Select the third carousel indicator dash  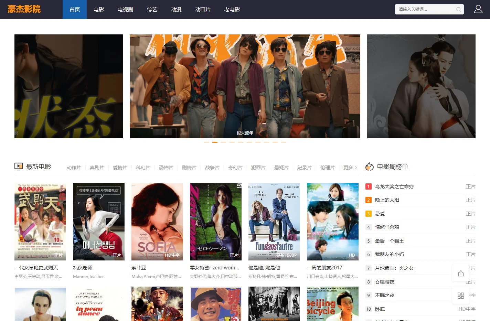click(x=223, y=142)
